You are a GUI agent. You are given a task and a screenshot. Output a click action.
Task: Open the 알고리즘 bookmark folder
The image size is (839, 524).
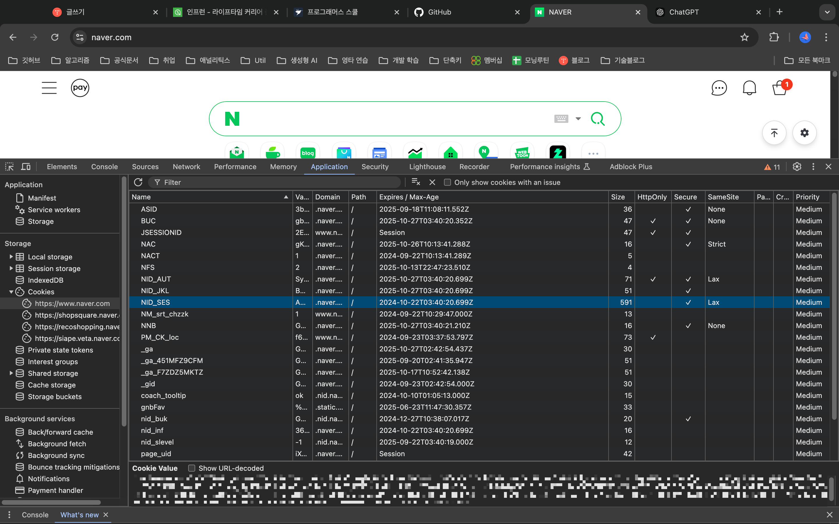(x=70, y=60)
